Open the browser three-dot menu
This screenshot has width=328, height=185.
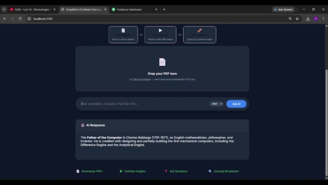(x=323, y=19)
